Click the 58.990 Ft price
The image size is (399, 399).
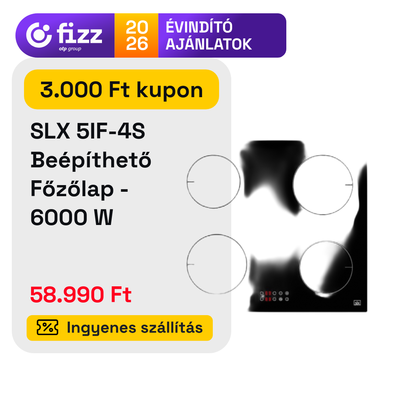point(81,294)
